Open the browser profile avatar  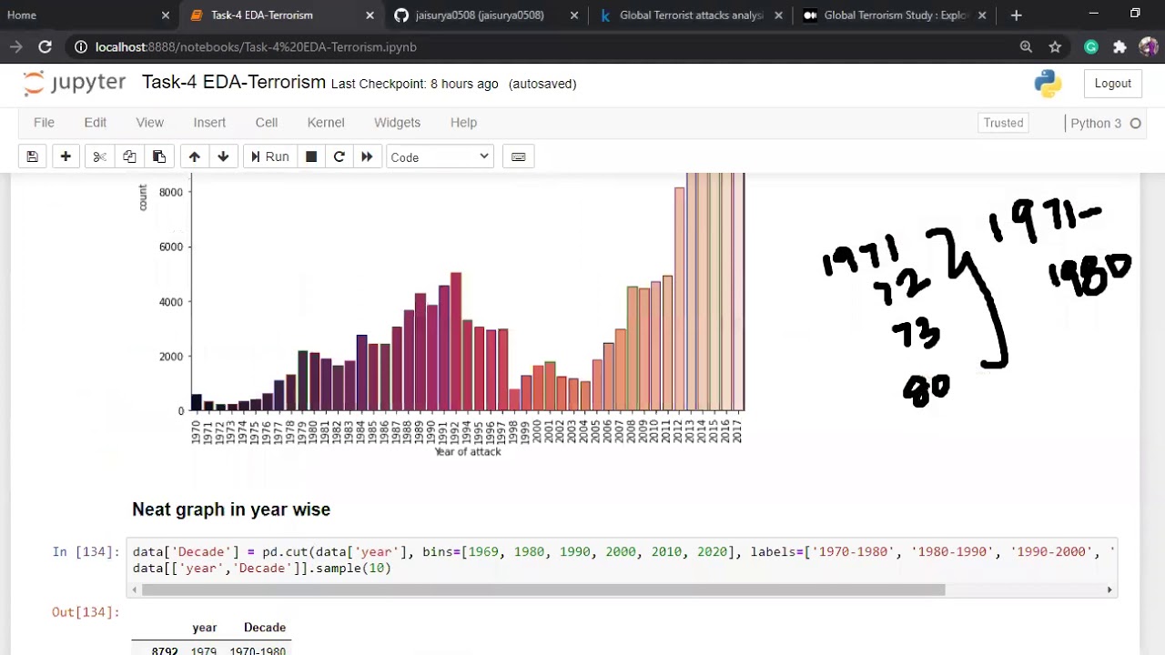tap(1148, 46)
